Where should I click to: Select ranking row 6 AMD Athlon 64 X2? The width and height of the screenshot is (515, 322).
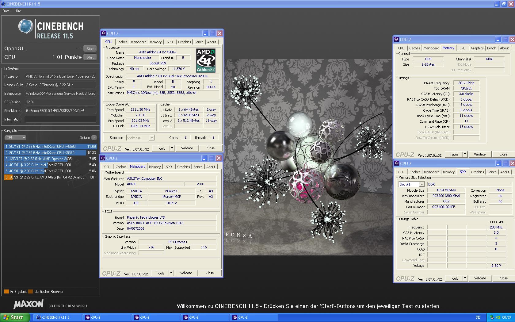pyautogui.click(x=51, y=177)
